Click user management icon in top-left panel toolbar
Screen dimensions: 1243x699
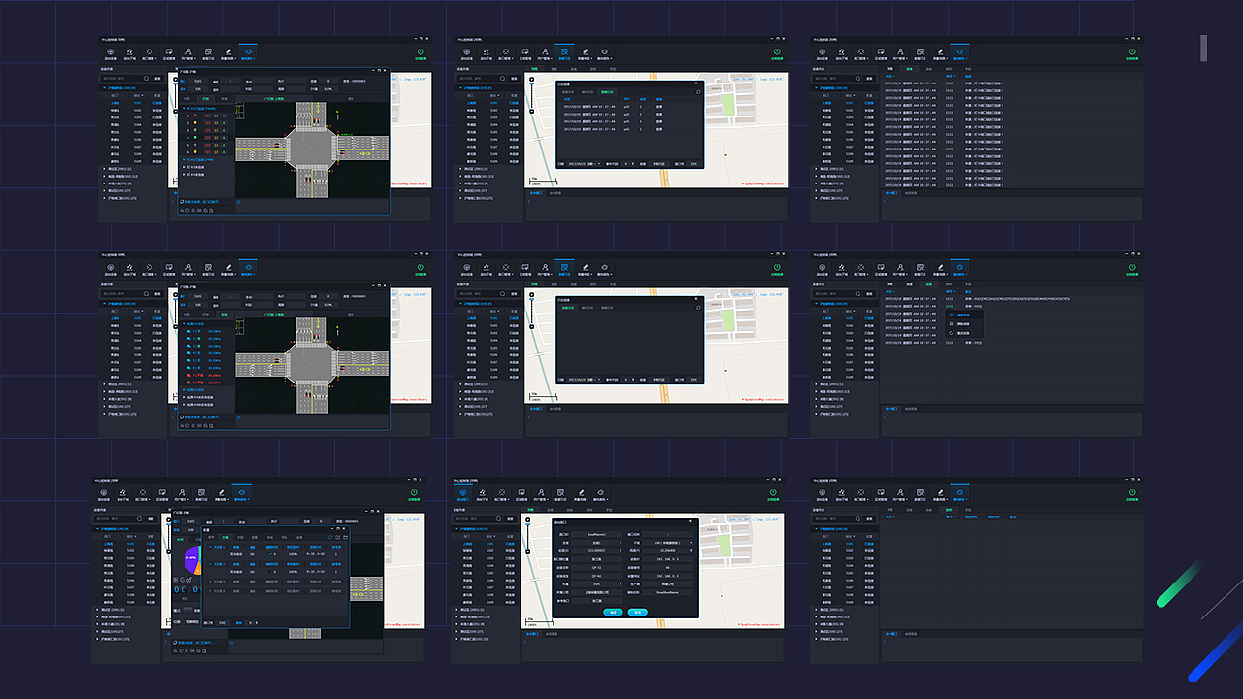(x=188, y=51)
